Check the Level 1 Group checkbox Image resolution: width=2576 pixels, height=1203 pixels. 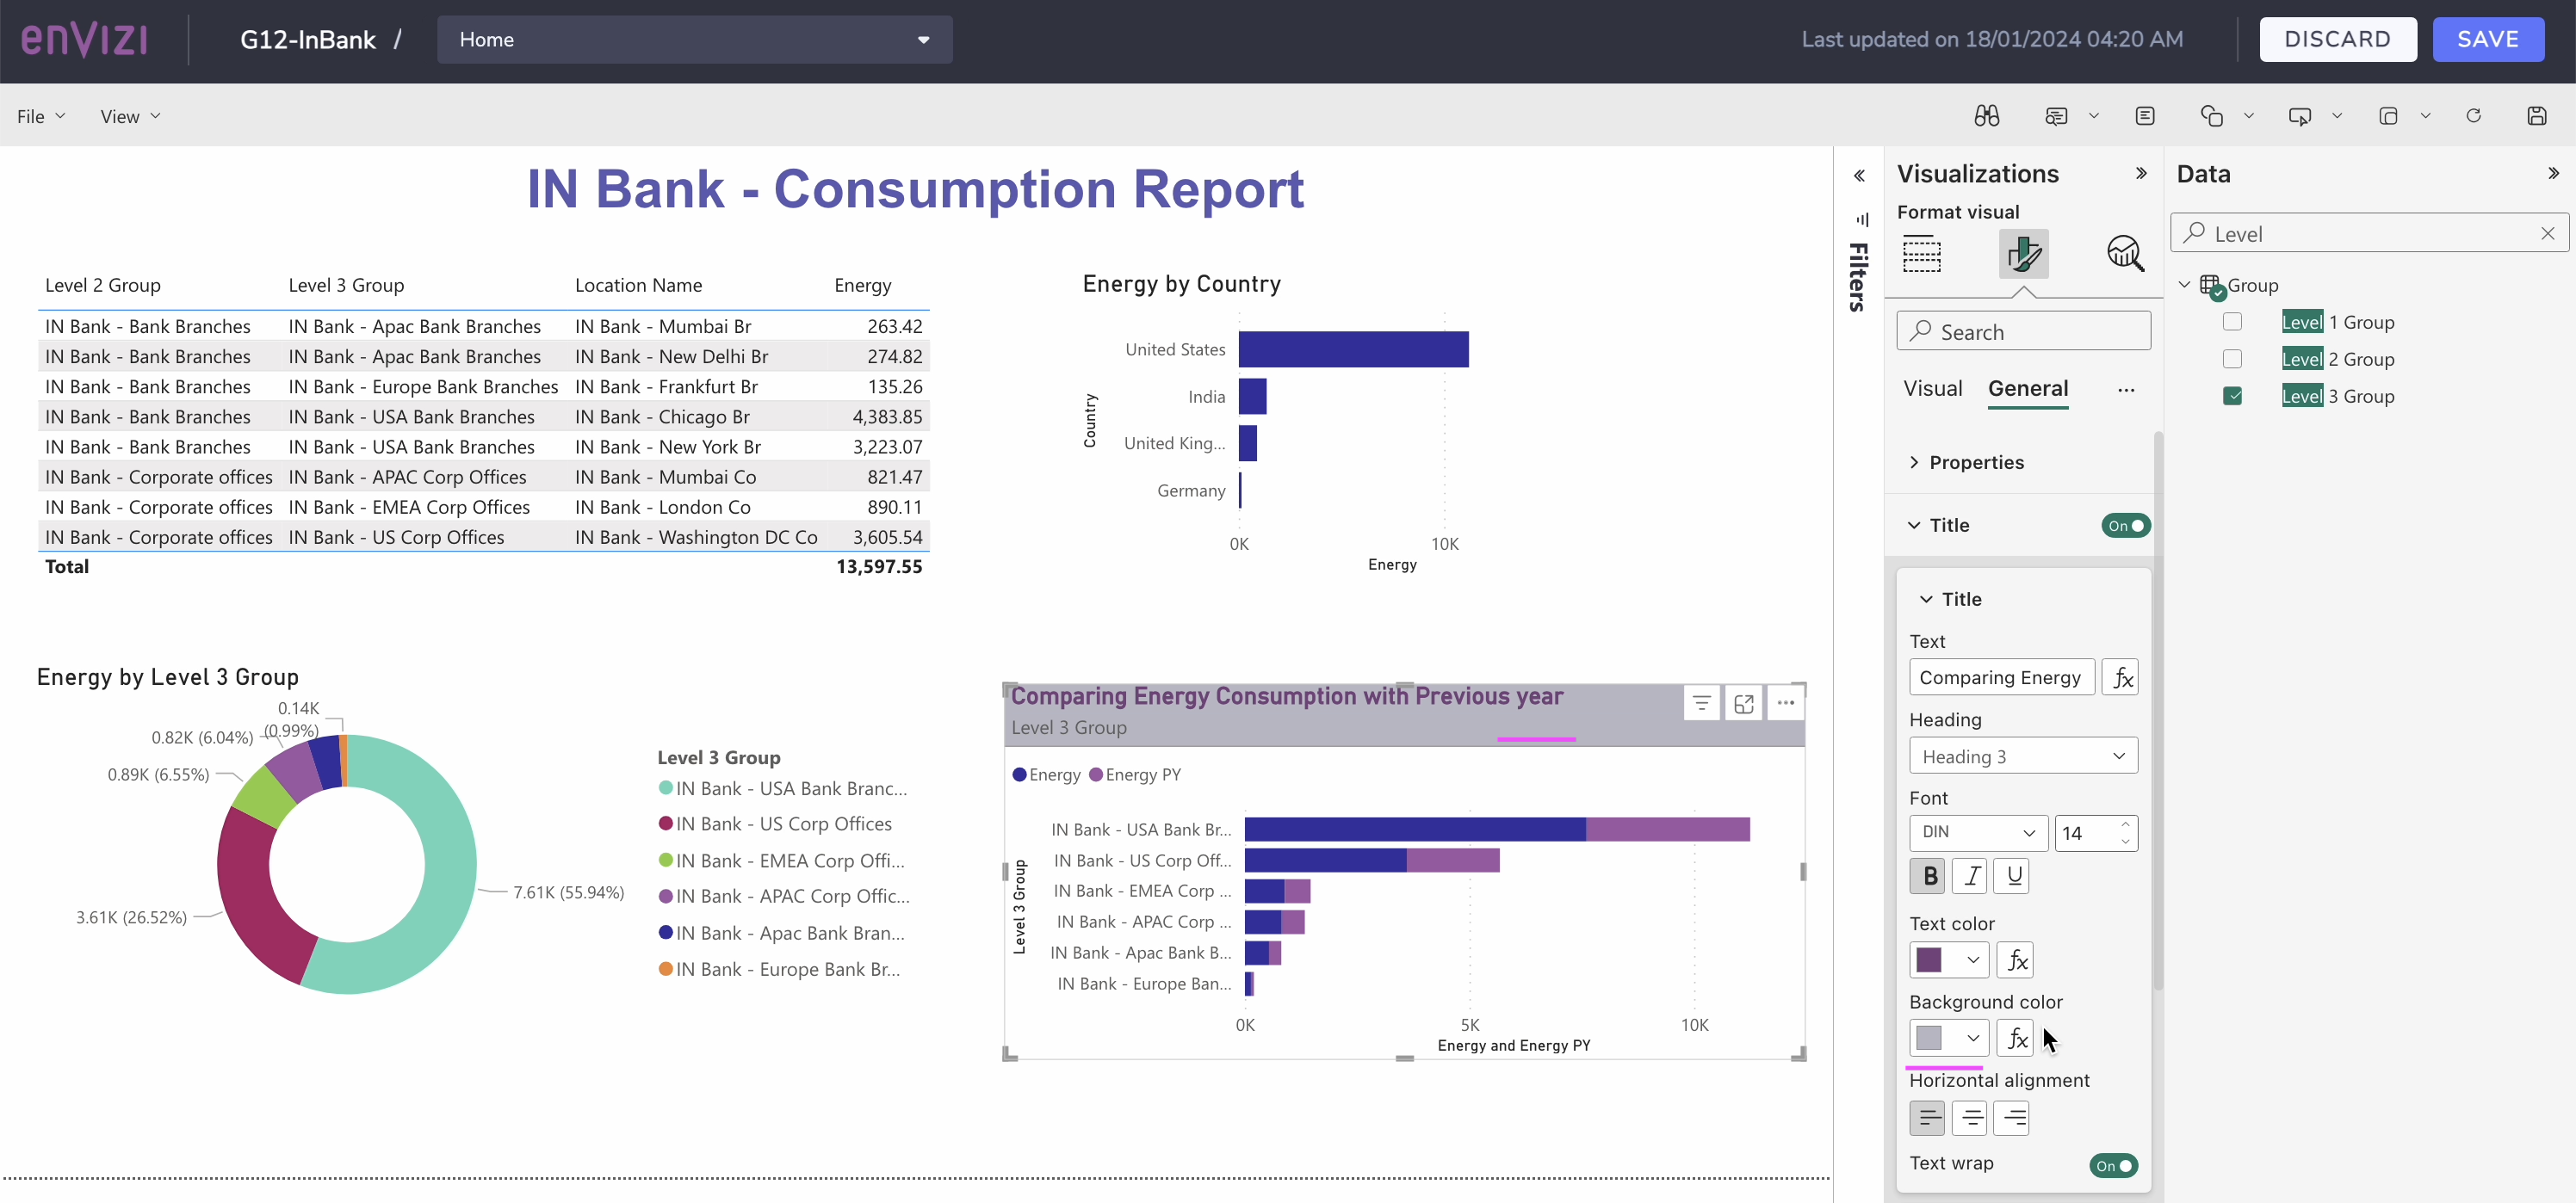[2232, 321]
